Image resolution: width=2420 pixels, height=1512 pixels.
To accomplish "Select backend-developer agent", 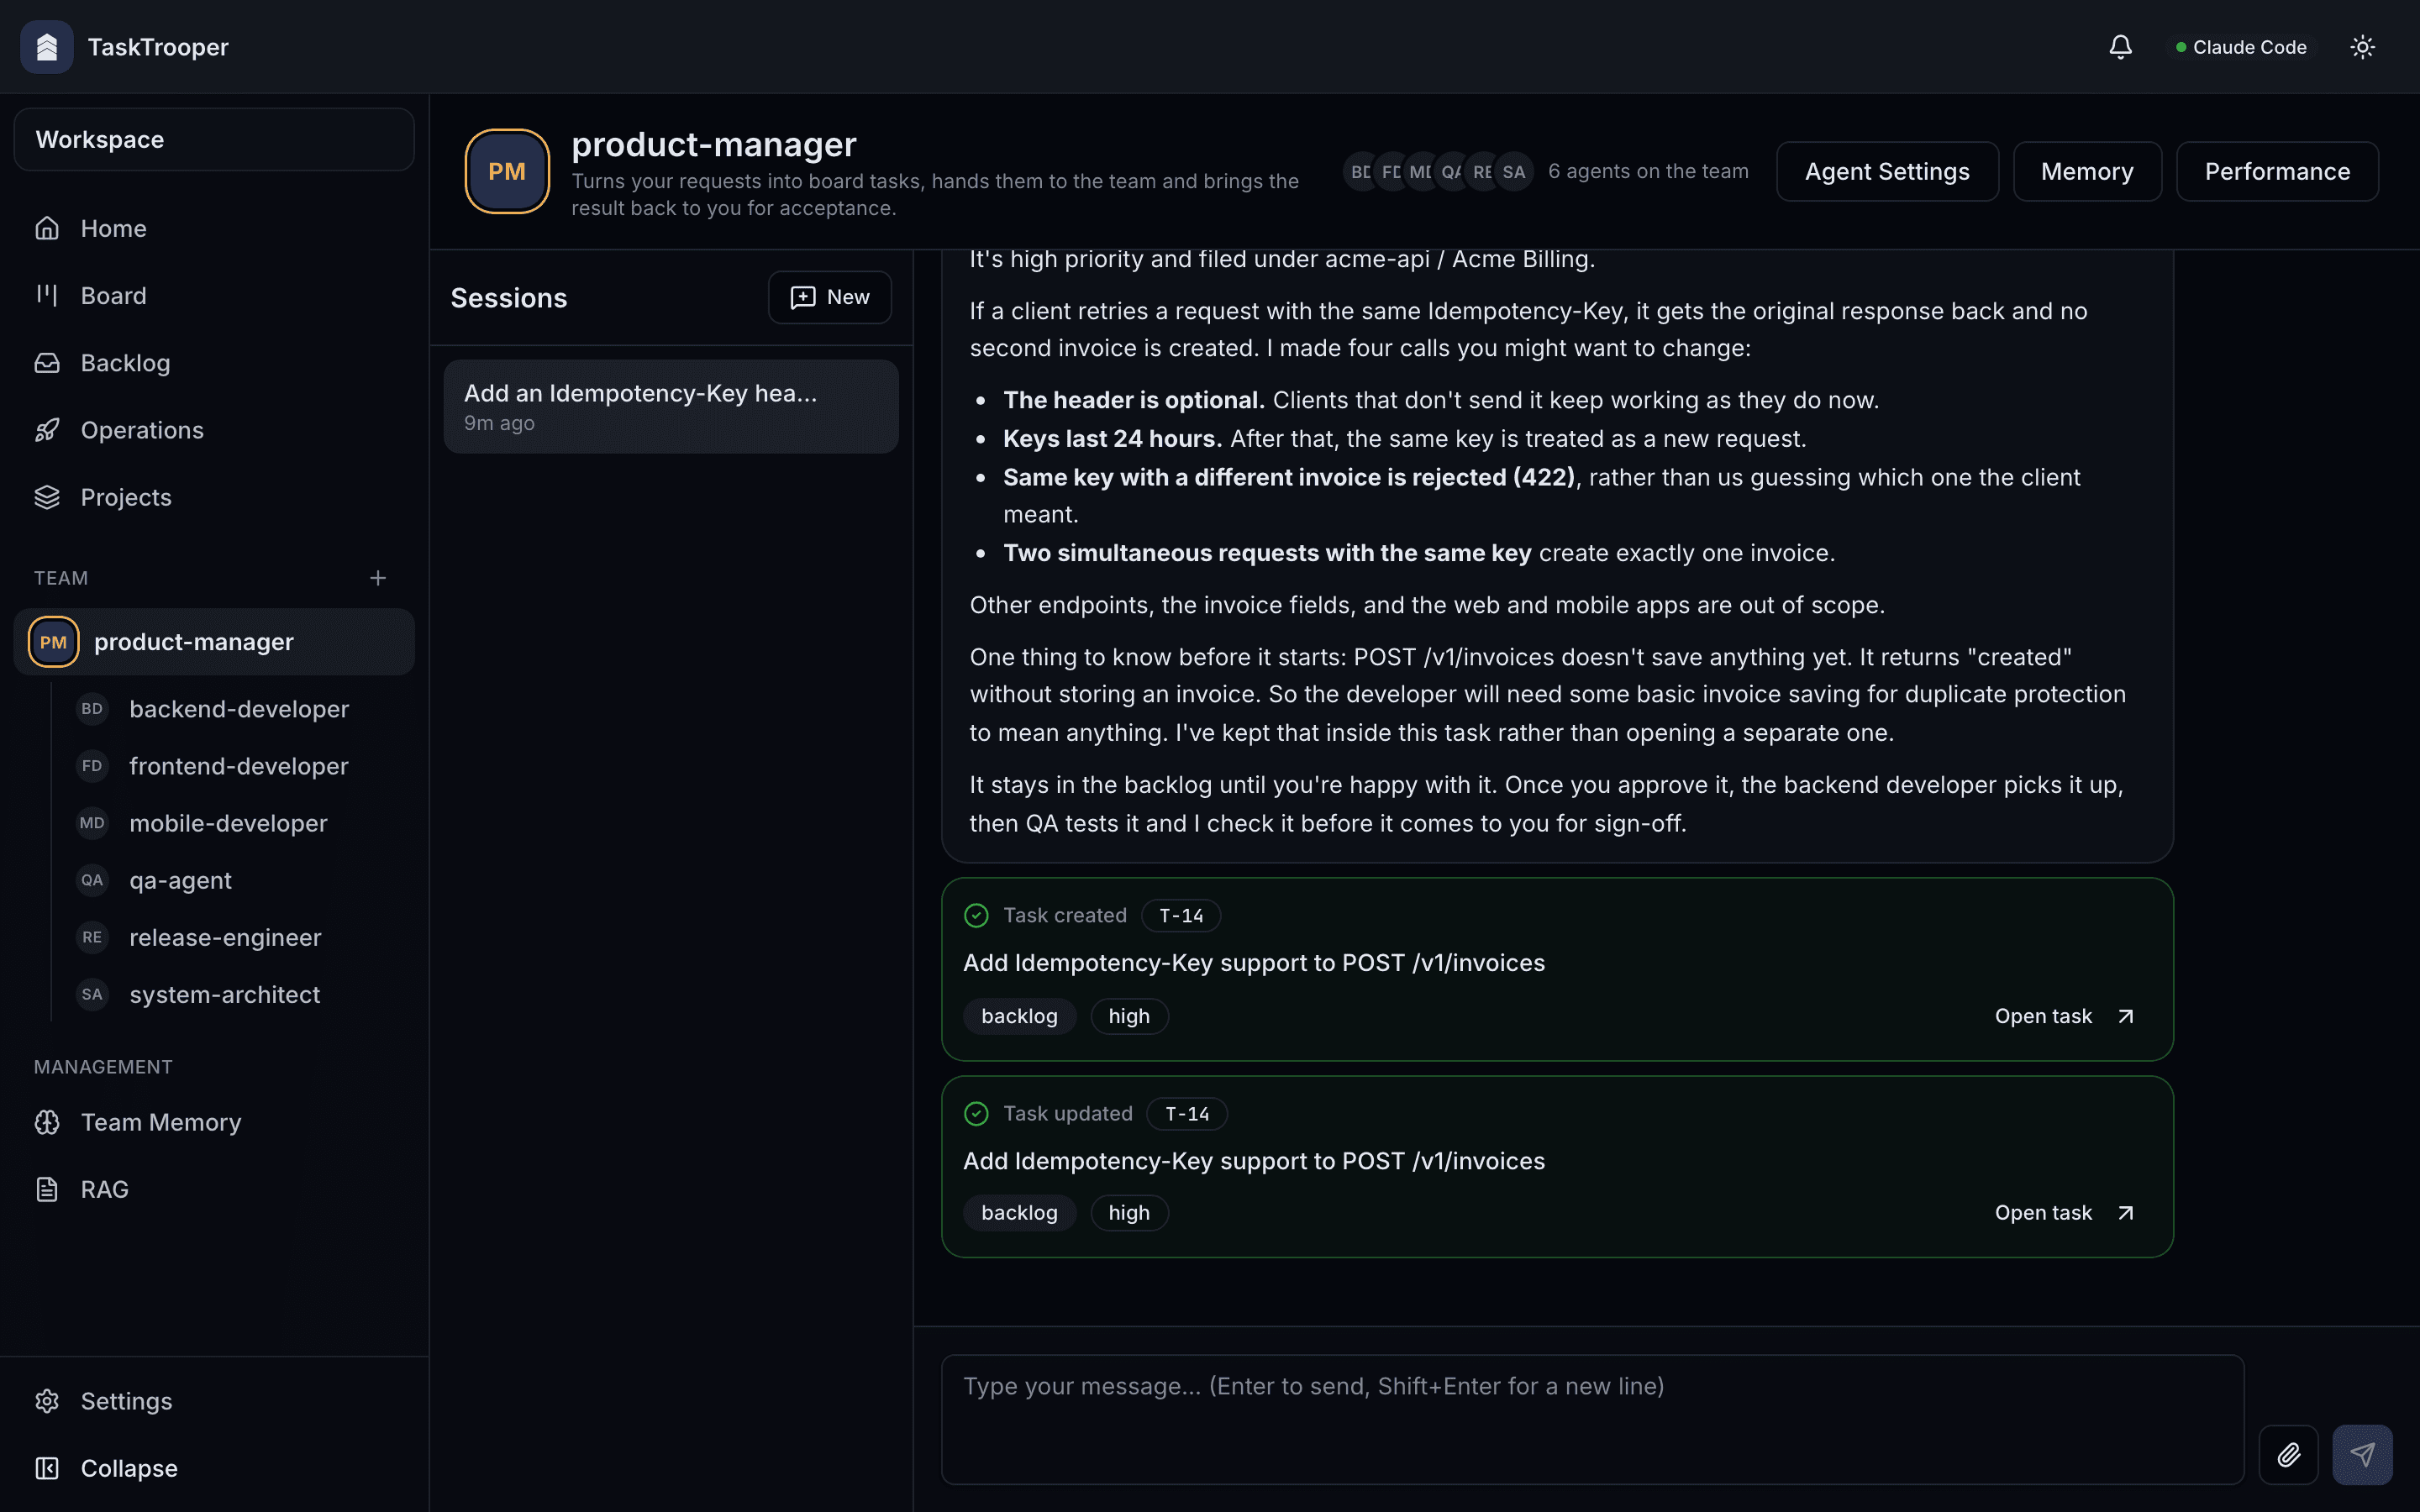I will [x=238, y=709].
